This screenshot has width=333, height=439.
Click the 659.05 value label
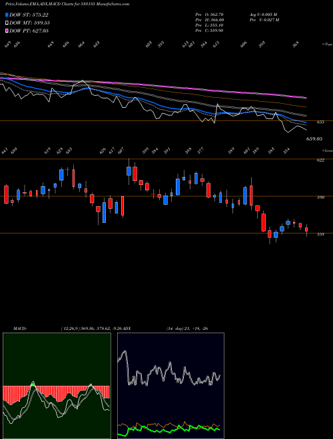click(314, 138)
